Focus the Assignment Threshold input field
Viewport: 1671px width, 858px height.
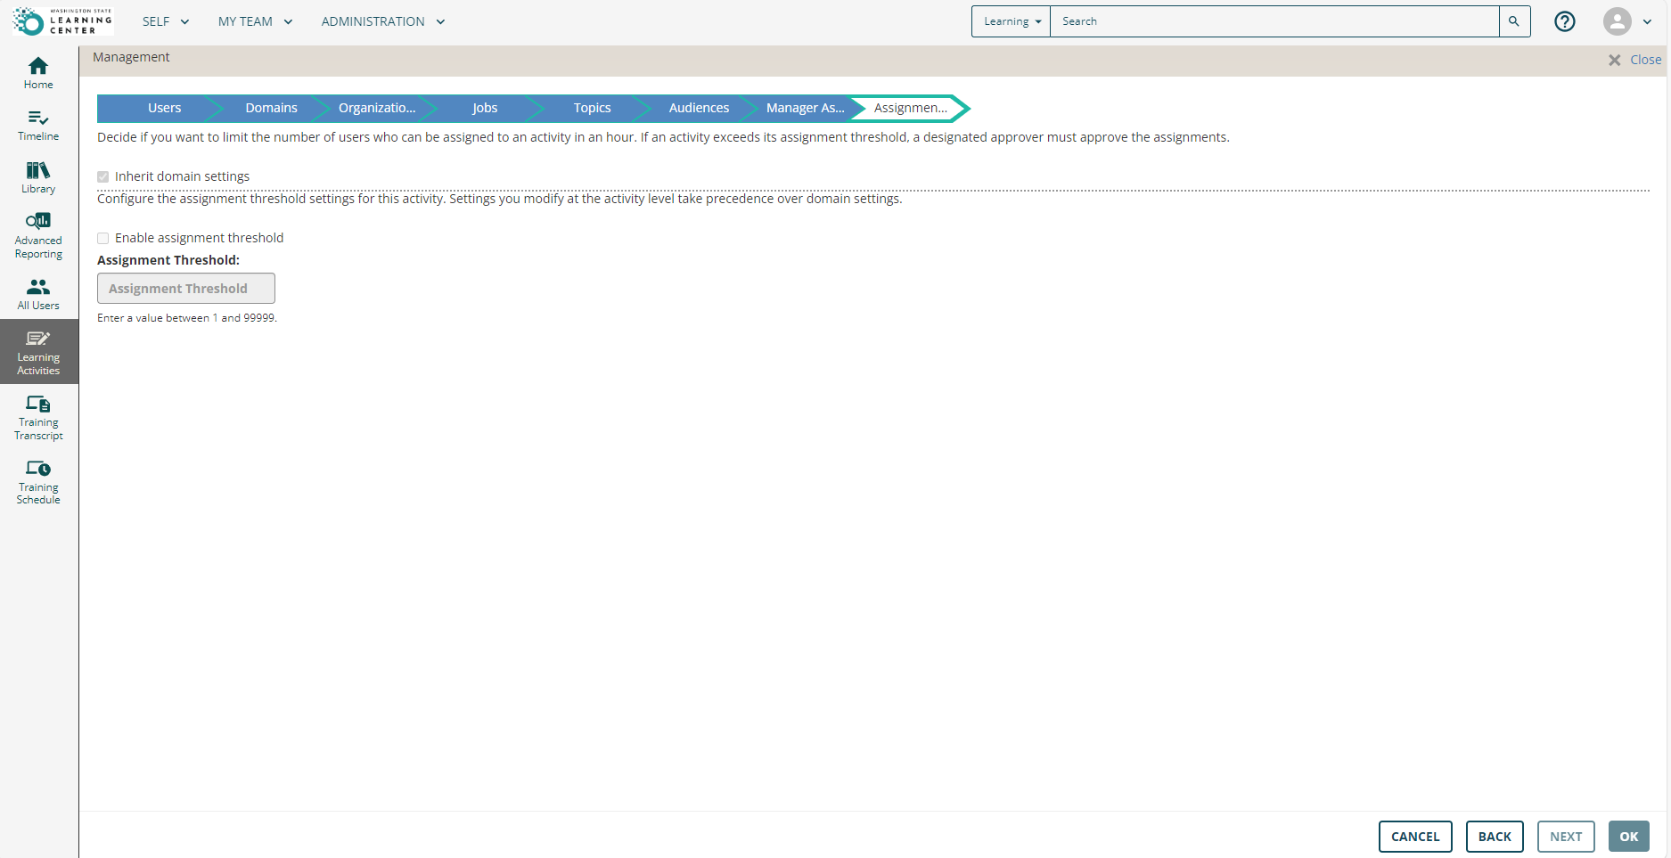186,289
